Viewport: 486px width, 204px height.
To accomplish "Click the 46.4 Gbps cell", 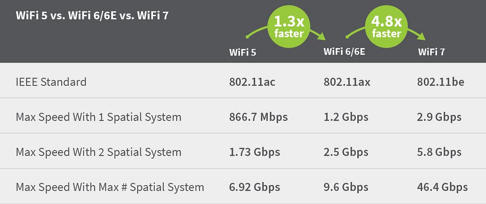I will click(x=442, y=187).
